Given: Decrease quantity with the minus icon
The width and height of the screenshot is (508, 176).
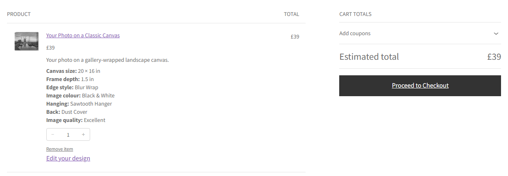Looking at the screenshot, I should (x=53, y=135).
